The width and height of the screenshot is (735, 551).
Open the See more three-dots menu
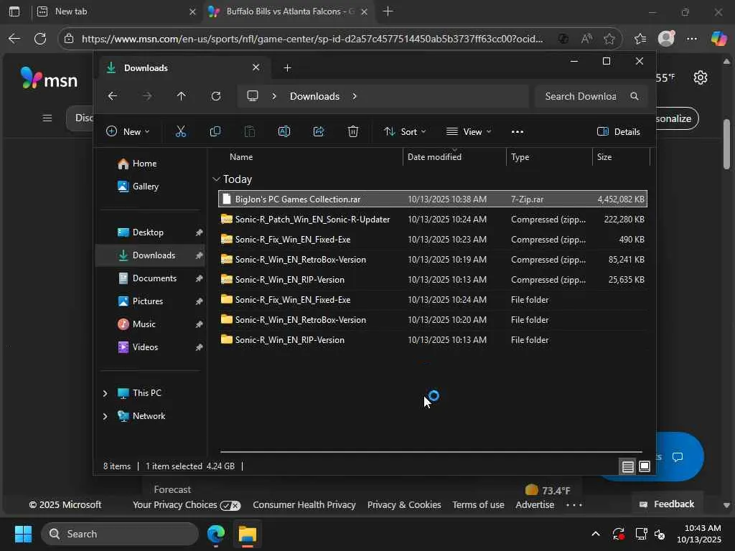coord(517,131)
